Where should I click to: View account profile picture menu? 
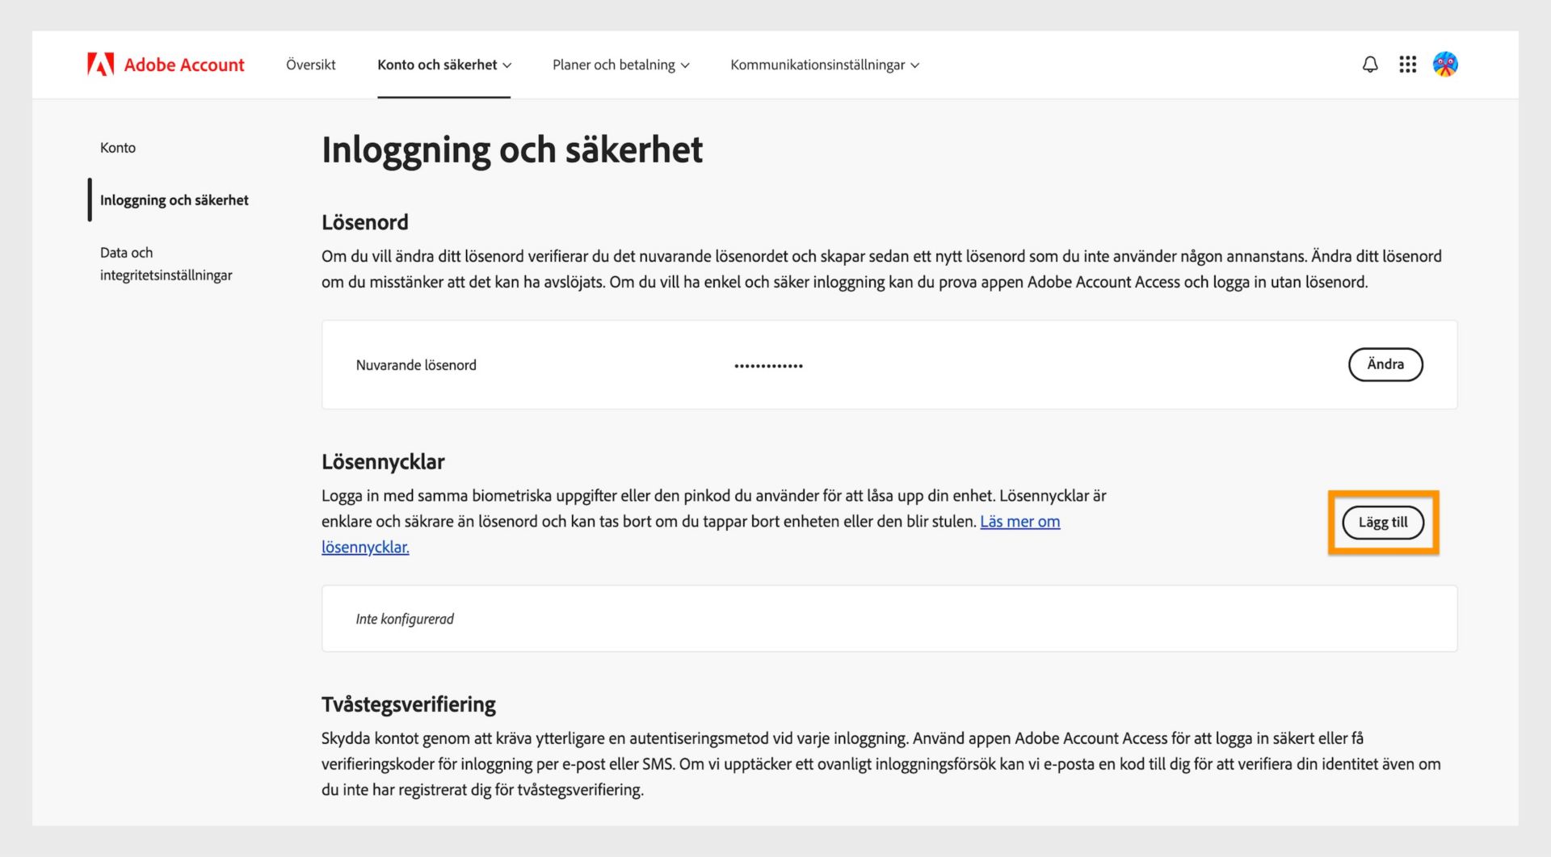pos(1446,64)
